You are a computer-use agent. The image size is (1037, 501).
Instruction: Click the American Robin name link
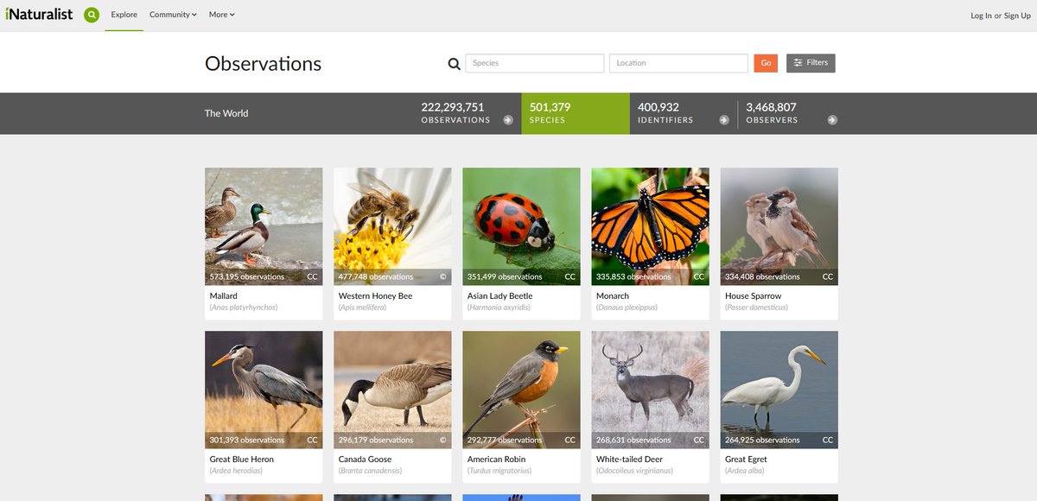(x=496, y=460)
